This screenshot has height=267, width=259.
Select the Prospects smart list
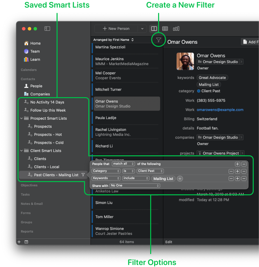[x=40, y=126]
